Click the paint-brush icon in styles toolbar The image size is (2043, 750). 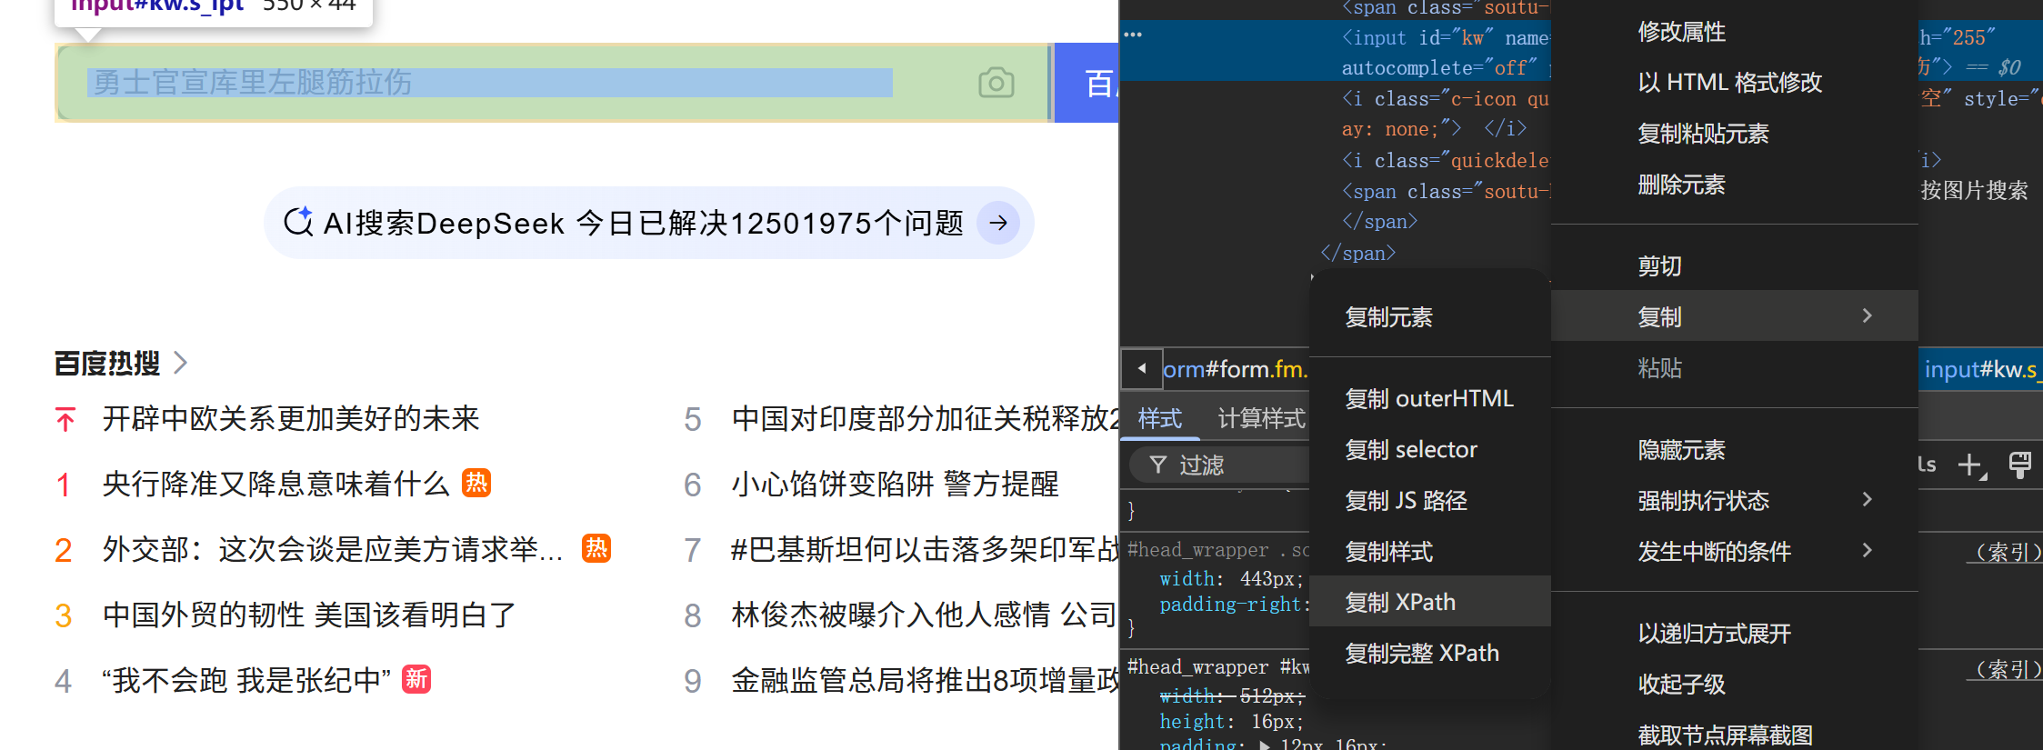pos(2020,465)
